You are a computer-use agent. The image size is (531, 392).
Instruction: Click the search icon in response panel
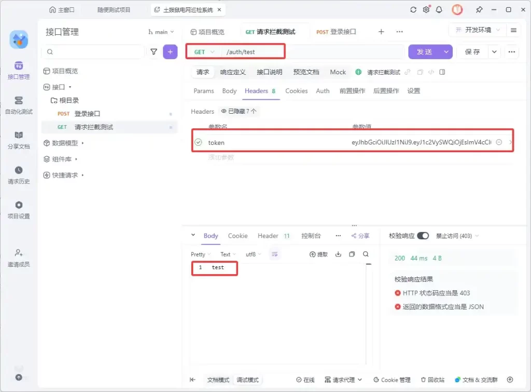tap(366, 254)
